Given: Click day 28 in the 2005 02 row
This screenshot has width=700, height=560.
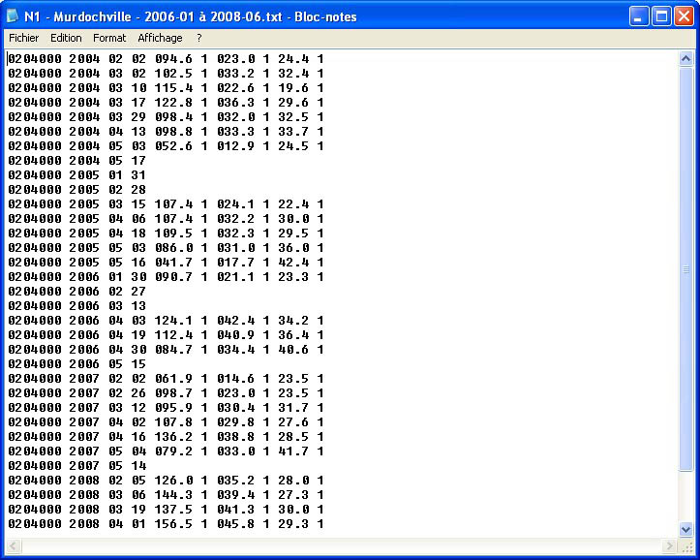Looking at the screenshot, I should point(138,190).
